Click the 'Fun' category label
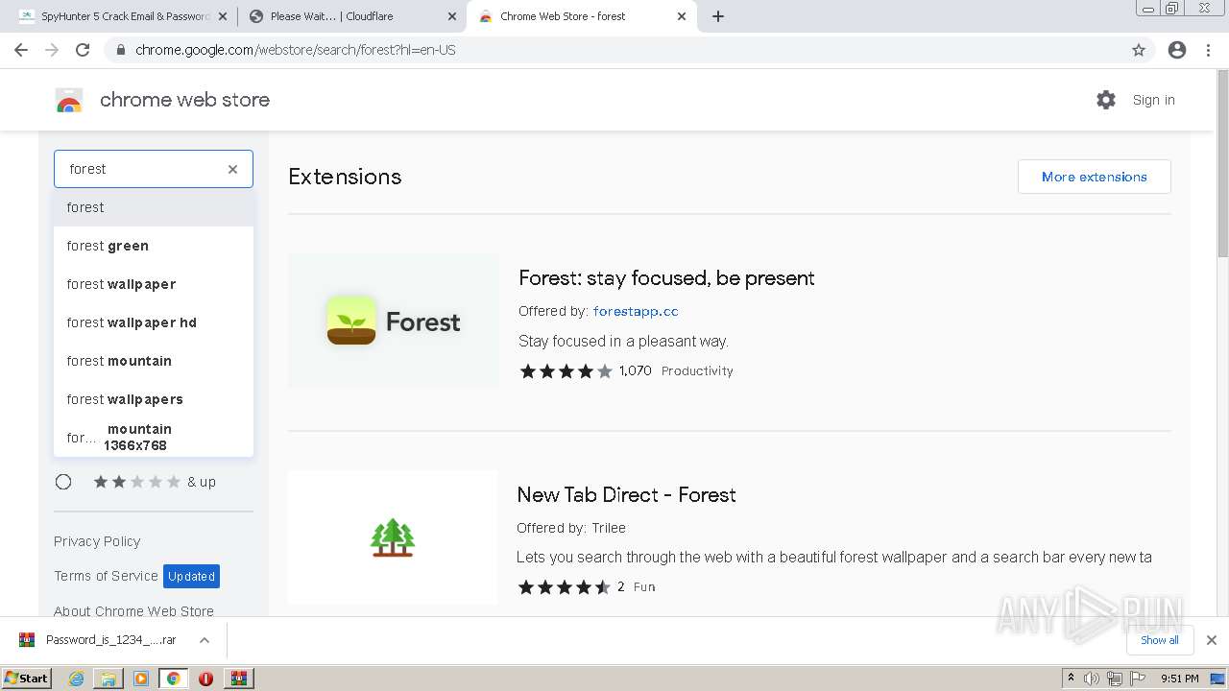The width and height of the screenshot is (1229, 691). click(644, 587)
